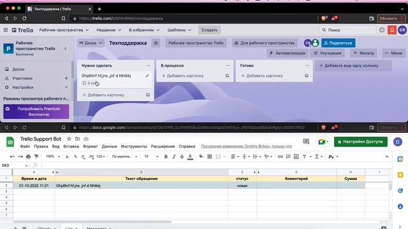Add a member with plus beside Участники
Viewport: 408px width, 229px height.
(66, 78)
